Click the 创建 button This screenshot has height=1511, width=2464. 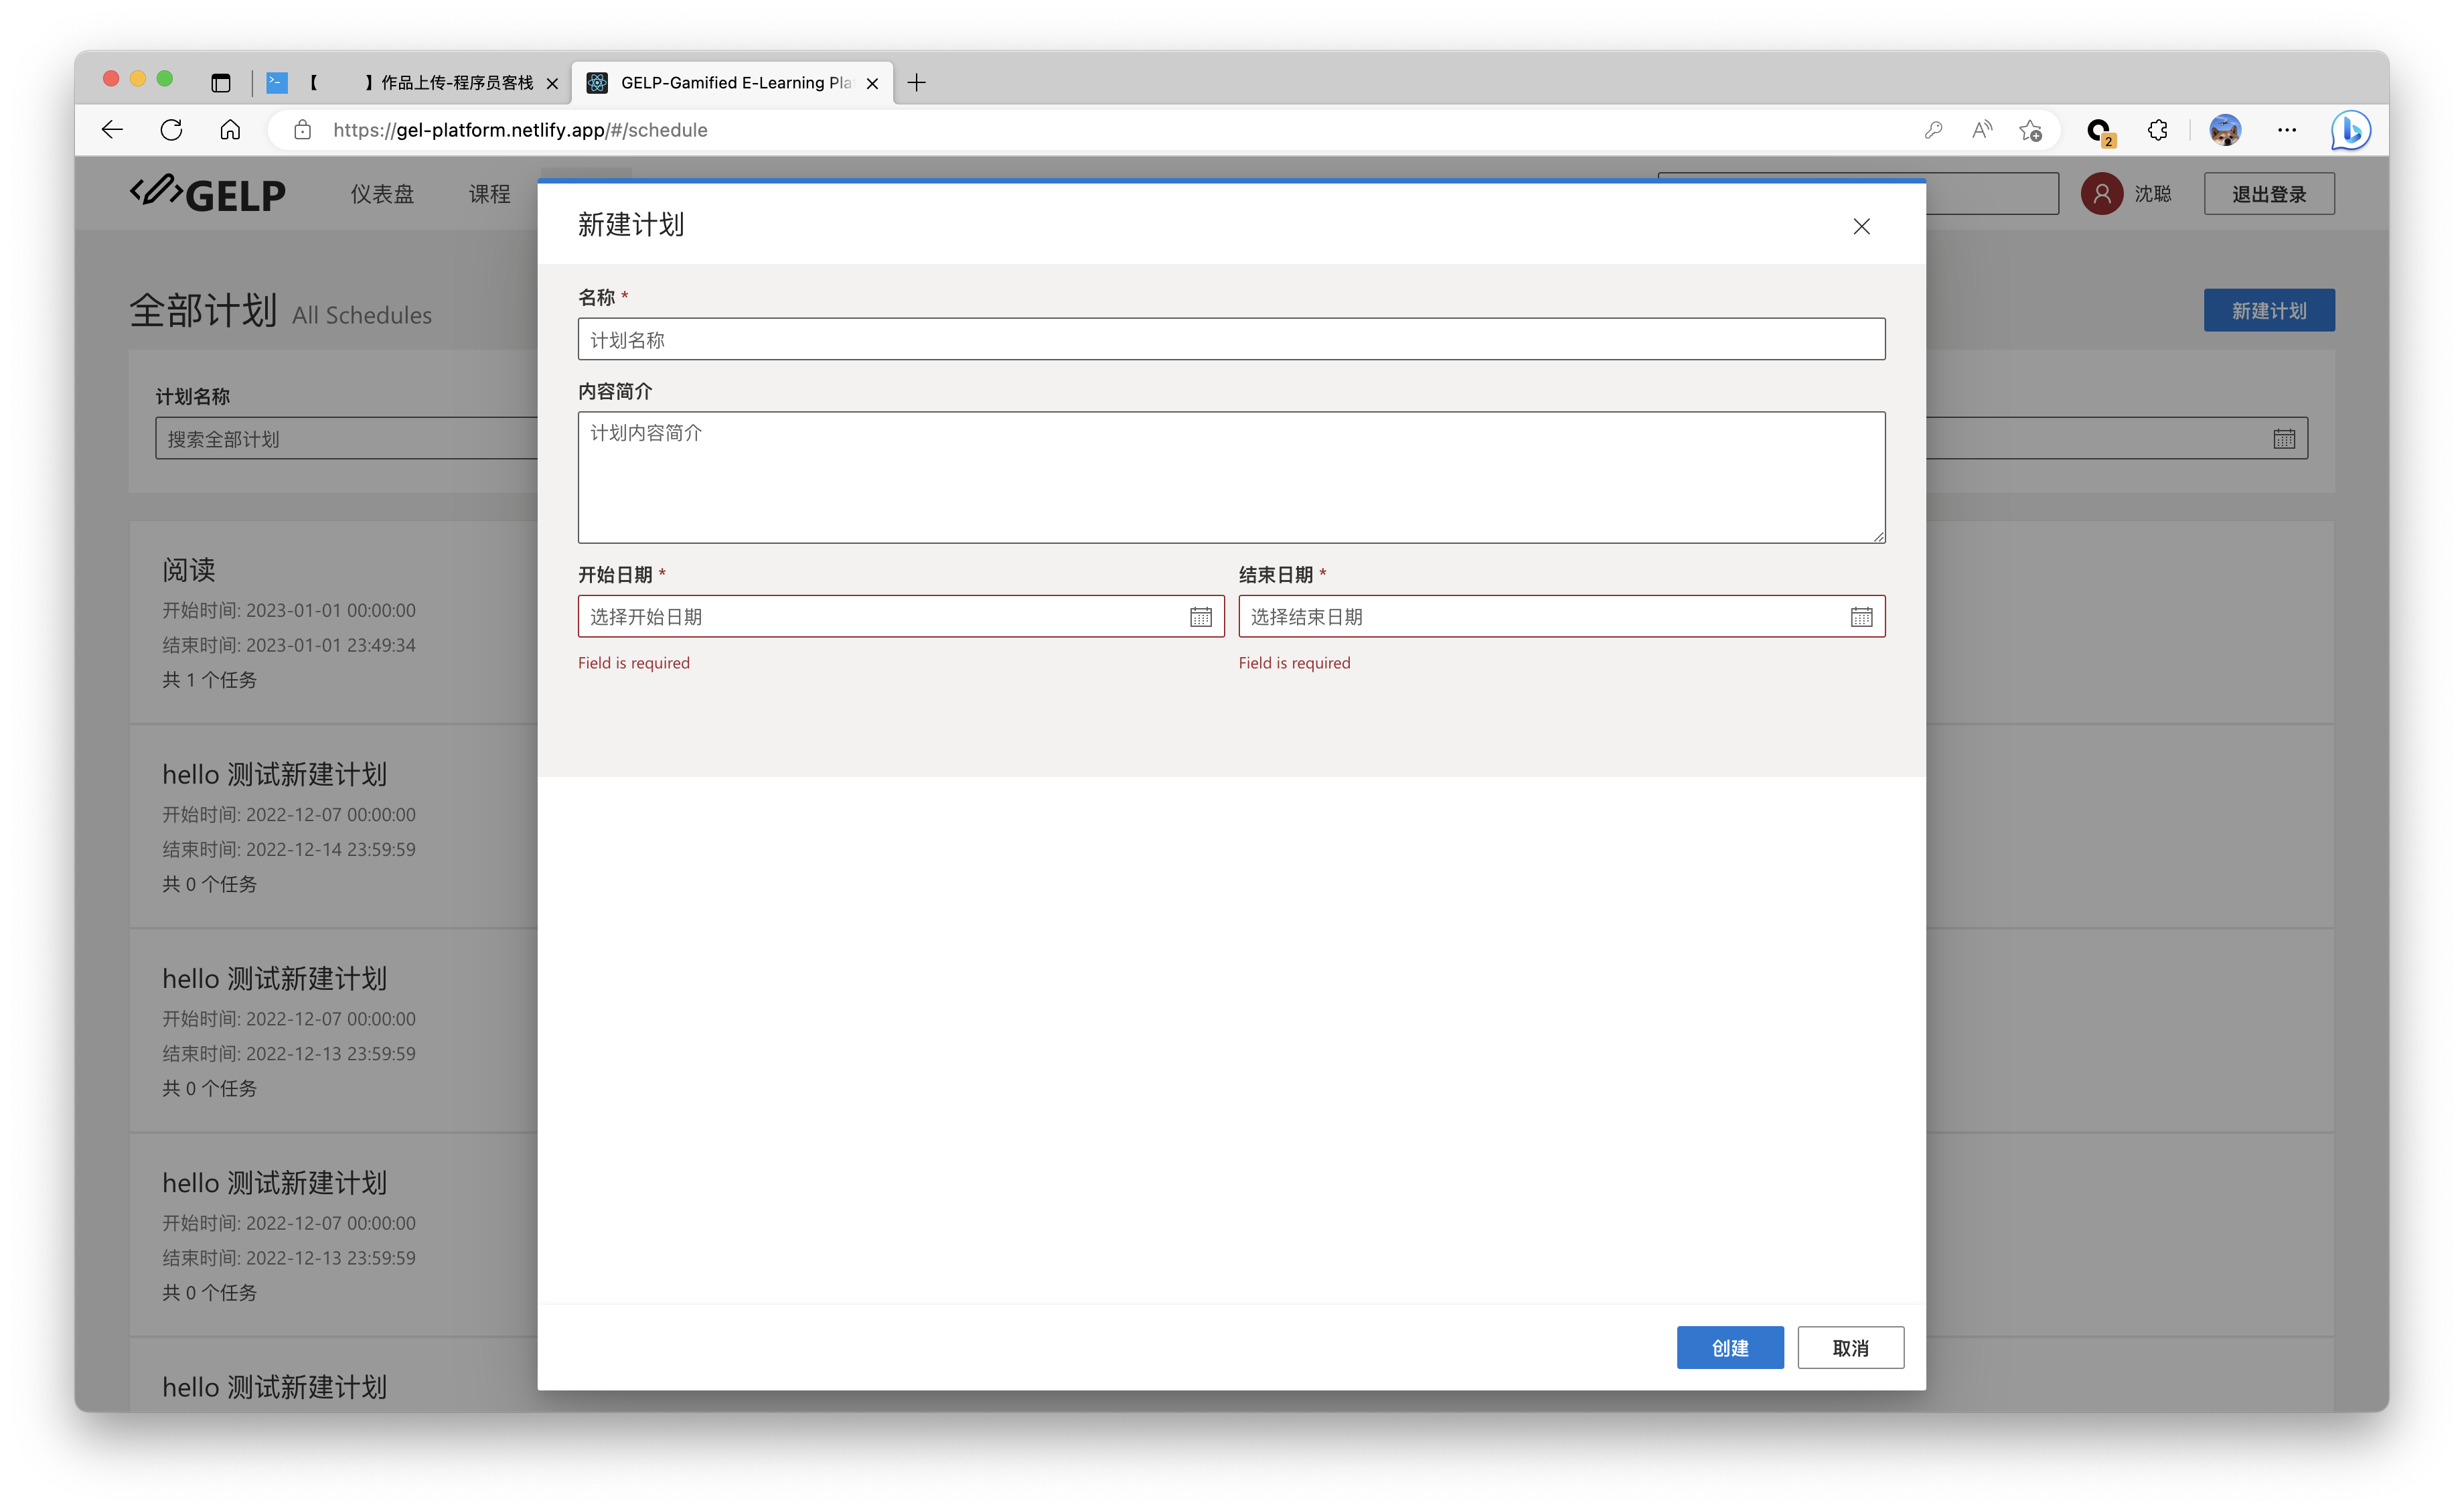click(x=1729, y=1347)
